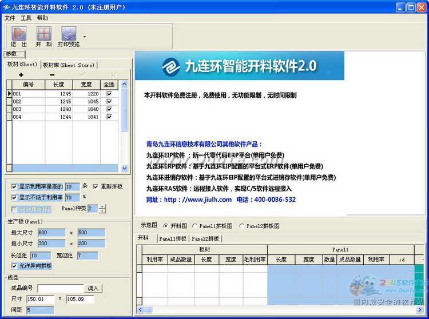Click product size field 150.01
The image size is (429, 319).
[41, 299]
